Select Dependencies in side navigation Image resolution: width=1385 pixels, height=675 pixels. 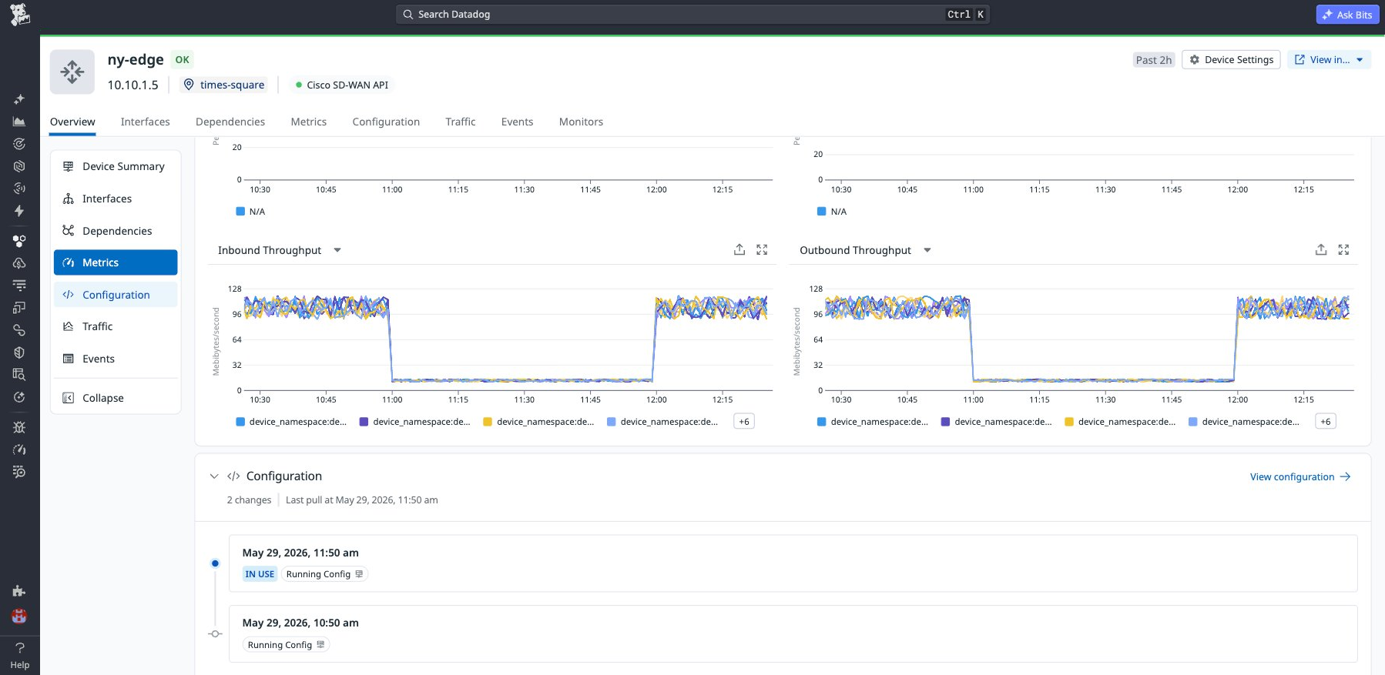pyautogui.click(x=116, y=231)
